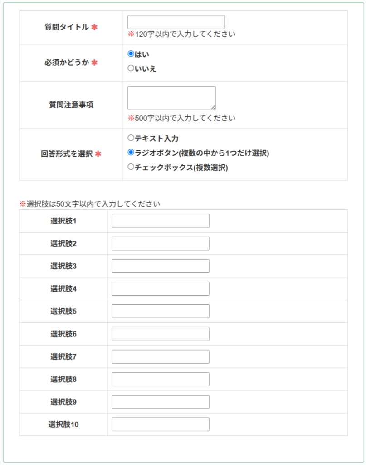Screen dimensions: 366x465
Task: Click the 選択肢2 input box
Action: pyautogui.click(x=161, y=243)
